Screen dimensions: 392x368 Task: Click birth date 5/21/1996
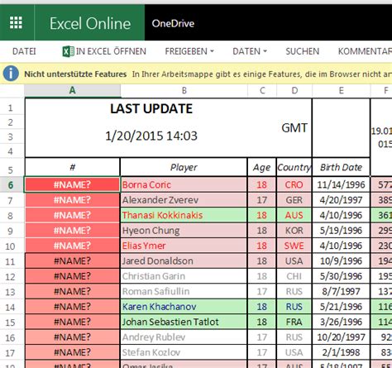[x=342, y=307]
